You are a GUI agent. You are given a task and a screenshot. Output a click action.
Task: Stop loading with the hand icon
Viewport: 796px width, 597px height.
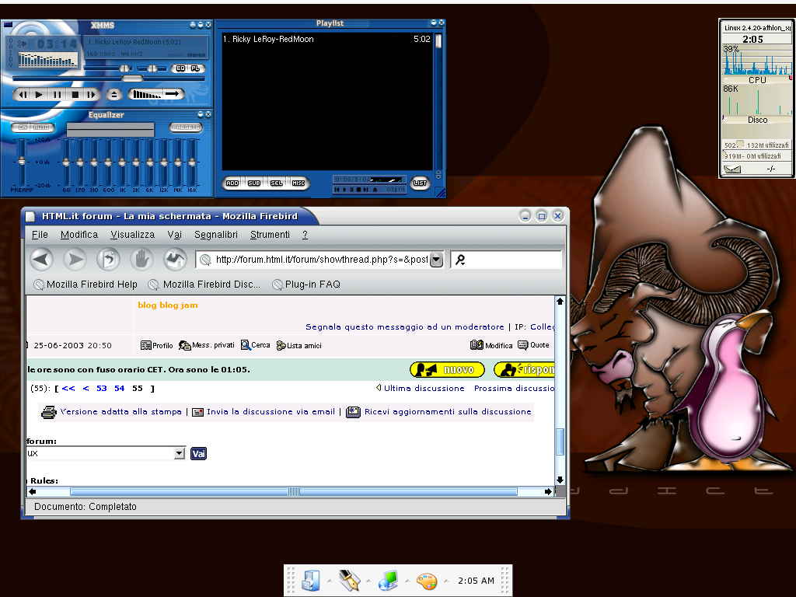141,260
